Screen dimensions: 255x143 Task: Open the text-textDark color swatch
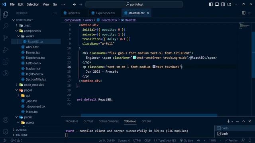[154, 67]
